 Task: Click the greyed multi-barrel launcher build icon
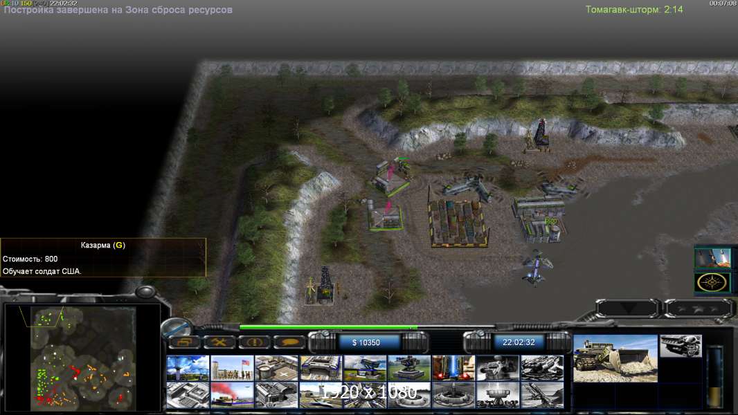coord(542,368)
